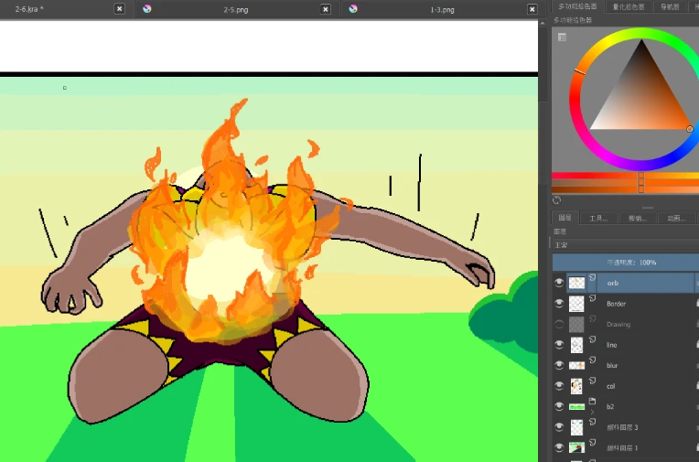The width and height of the screenshot is (699, 462).
Task: Adjust the bottom value slider
Action: (626, 189)
